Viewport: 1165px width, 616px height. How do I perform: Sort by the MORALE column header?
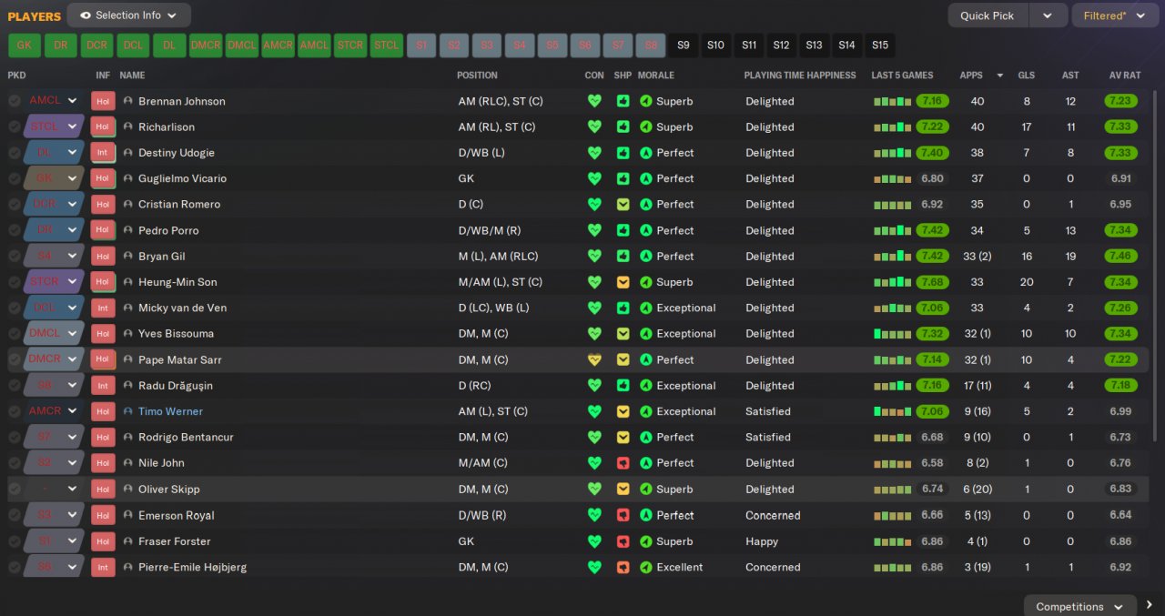pos(656,76)
